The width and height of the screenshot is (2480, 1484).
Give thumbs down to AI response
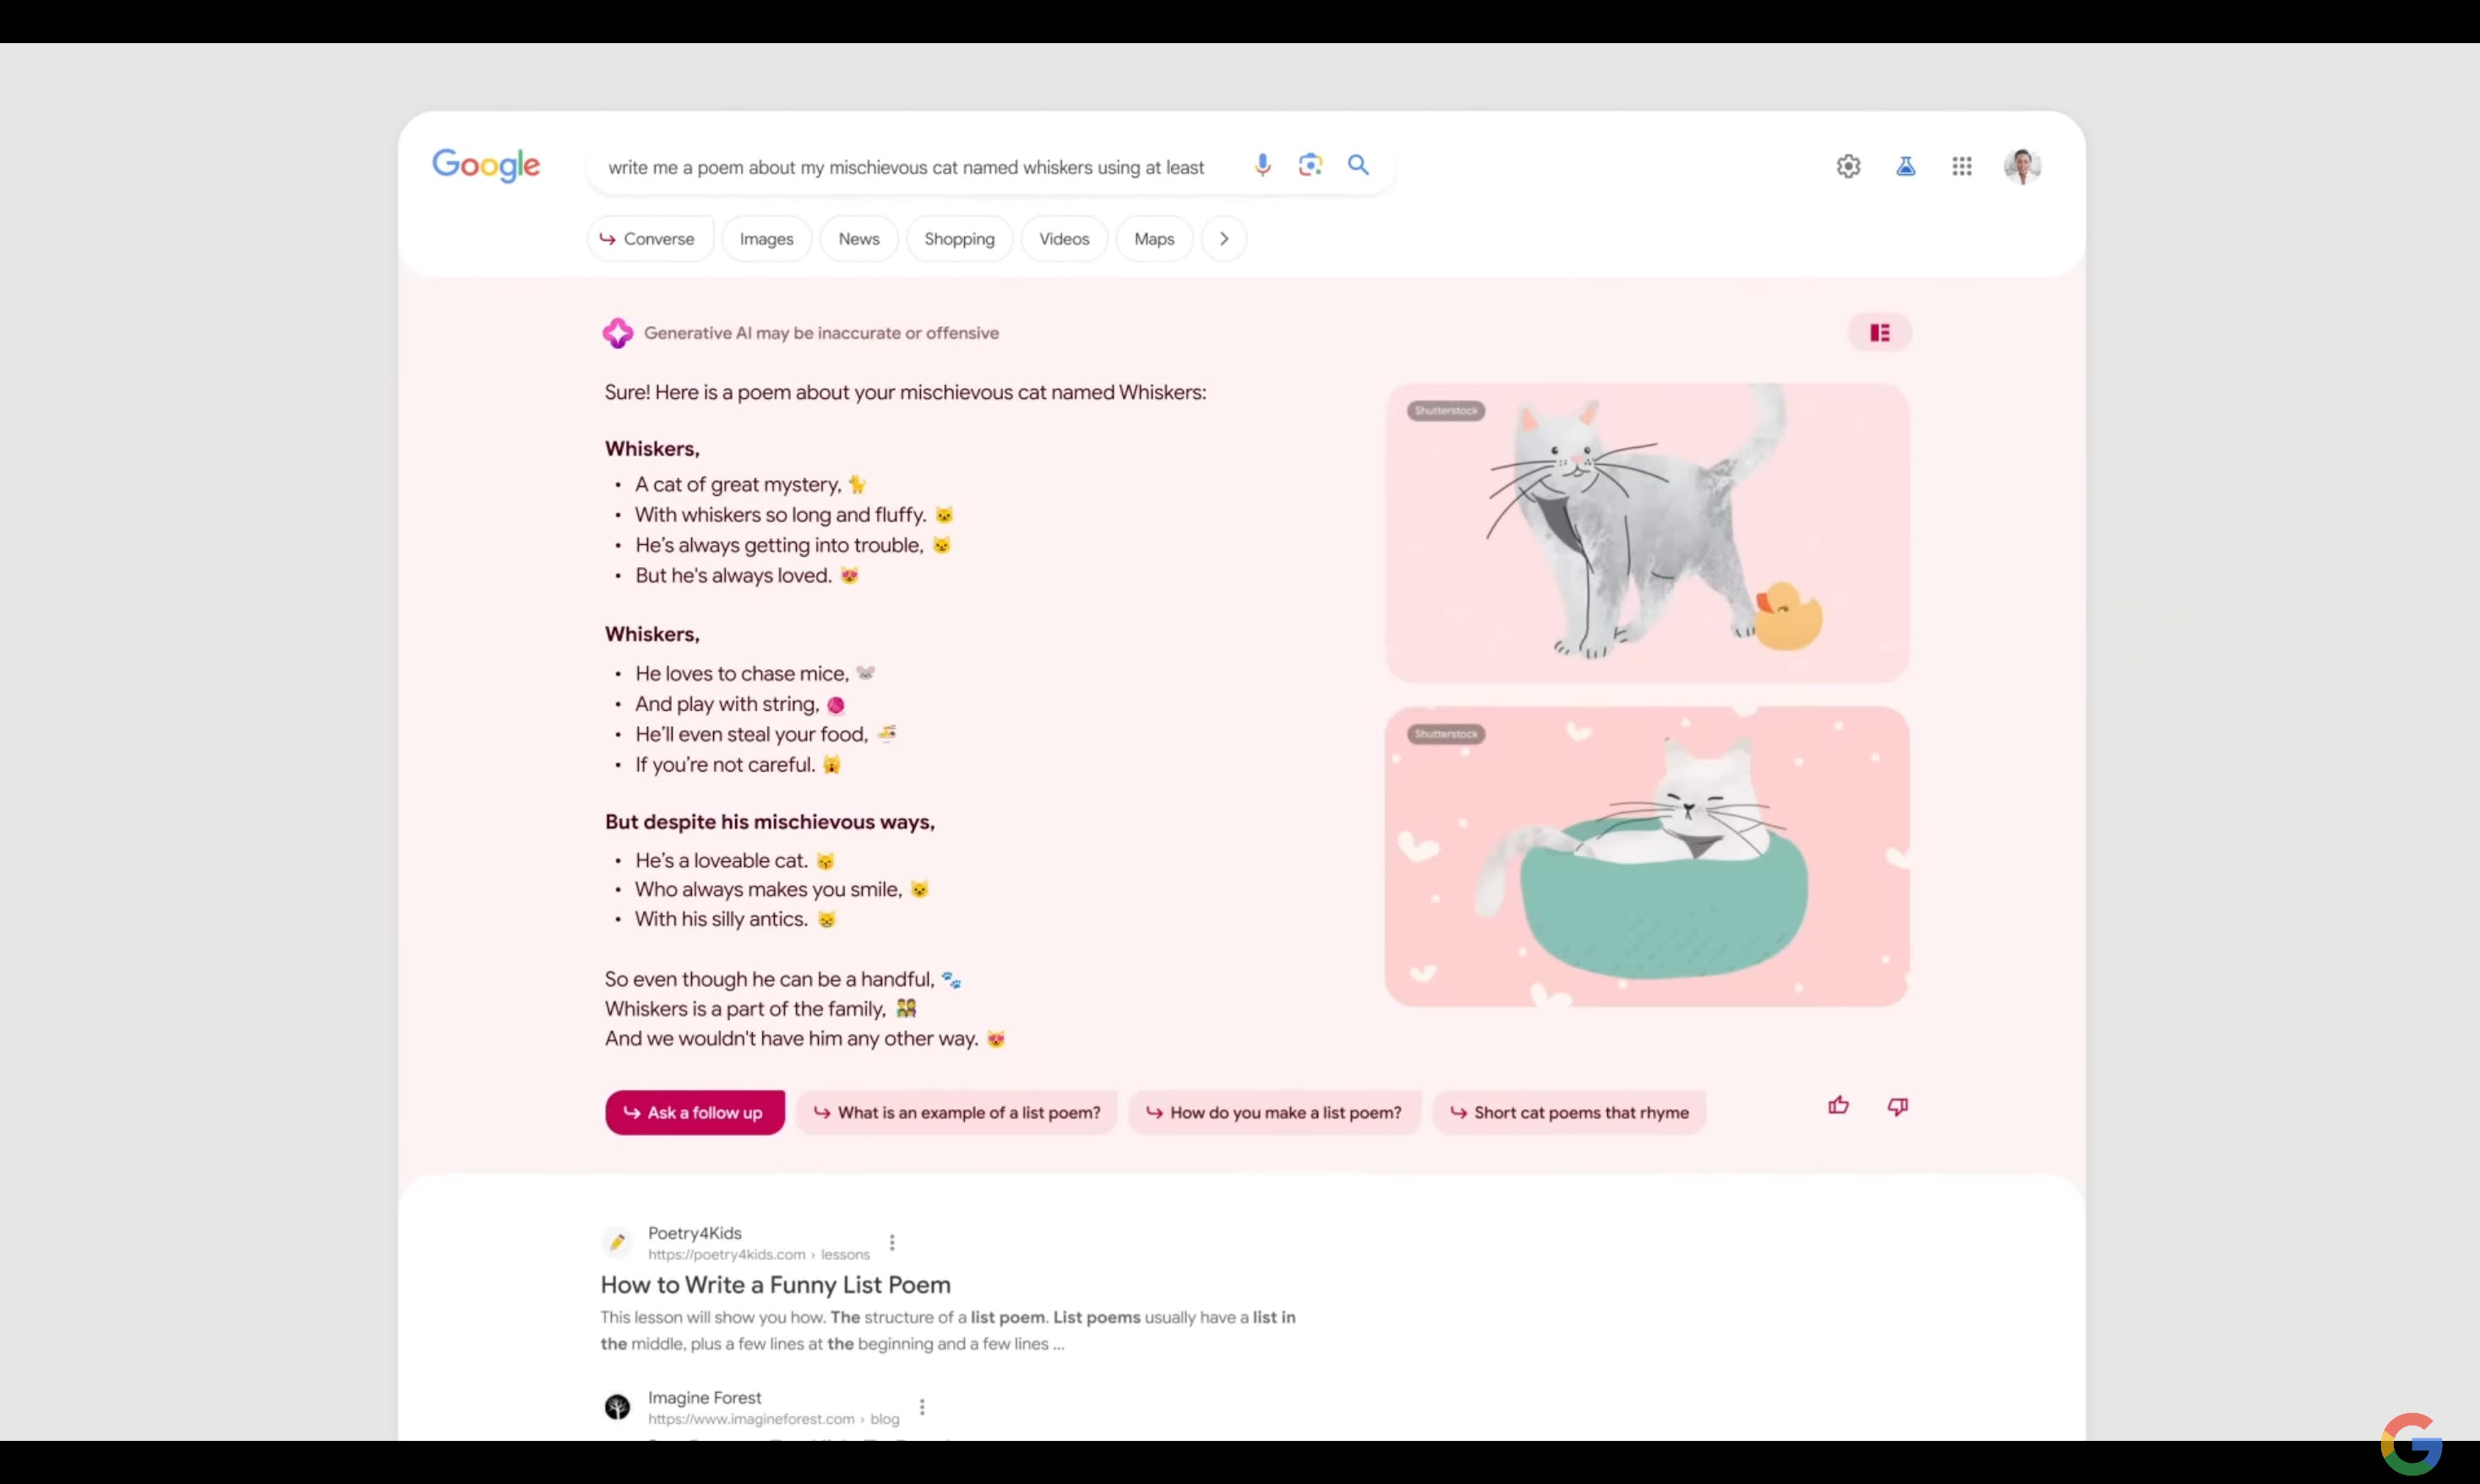[1897, 1106]
